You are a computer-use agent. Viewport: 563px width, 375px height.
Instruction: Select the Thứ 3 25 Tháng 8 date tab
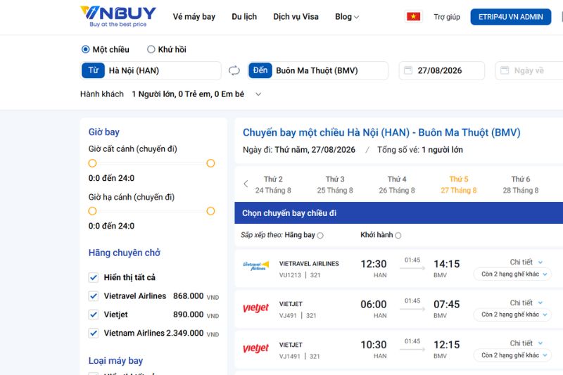click(x=335, y=184)
